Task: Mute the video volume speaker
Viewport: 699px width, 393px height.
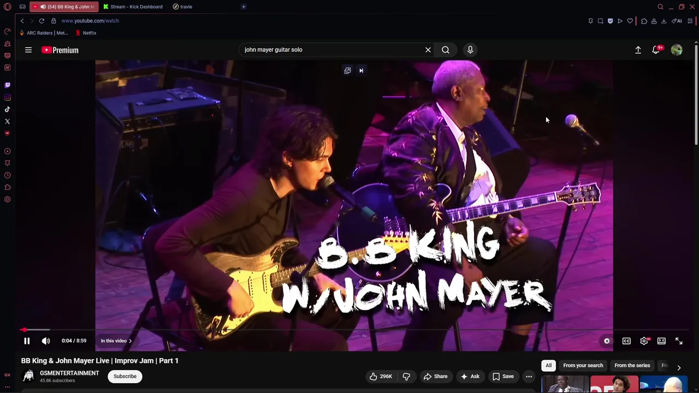Action: [46, 341]
